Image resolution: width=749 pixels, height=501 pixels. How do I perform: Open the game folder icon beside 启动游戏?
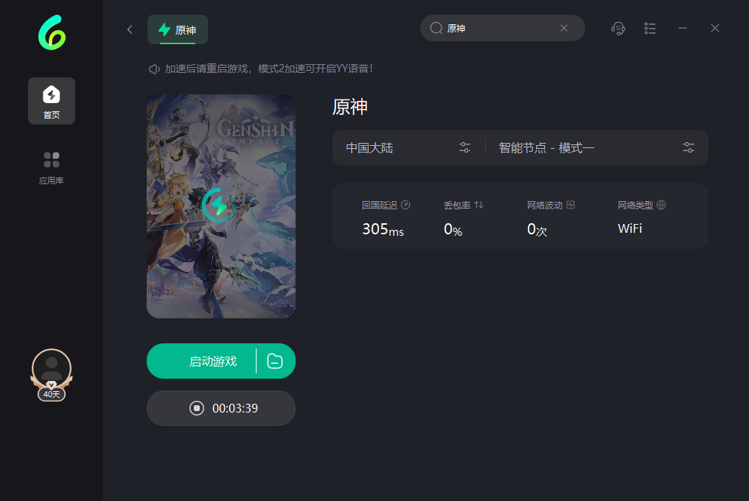point(275,361)
